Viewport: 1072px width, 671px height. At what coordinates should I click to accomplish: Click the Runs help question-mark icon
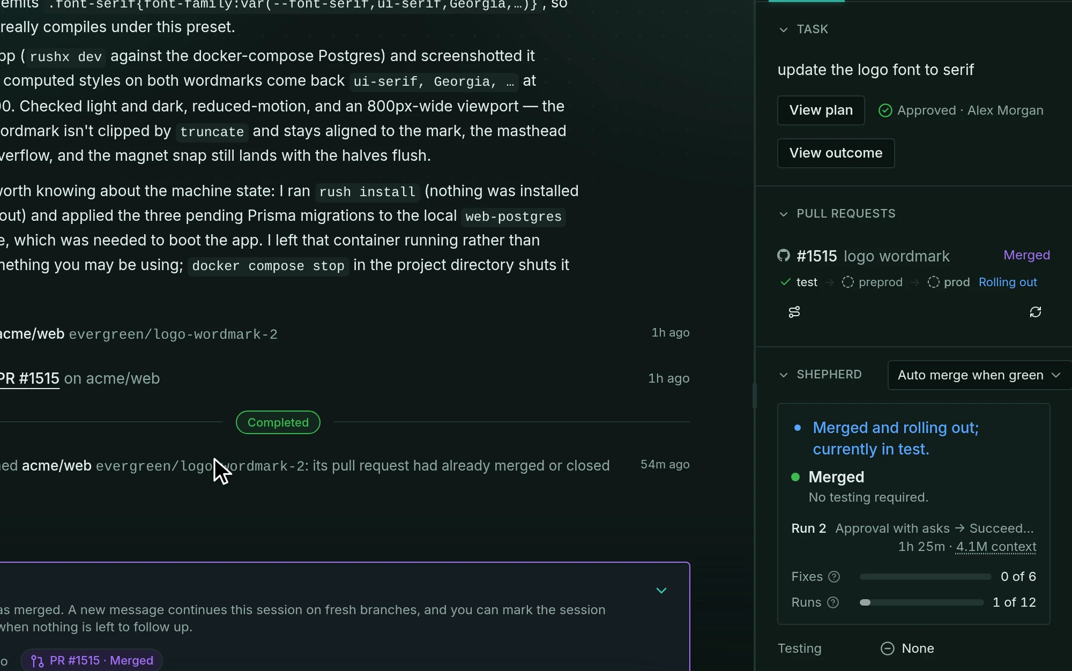tap(833, 602)
